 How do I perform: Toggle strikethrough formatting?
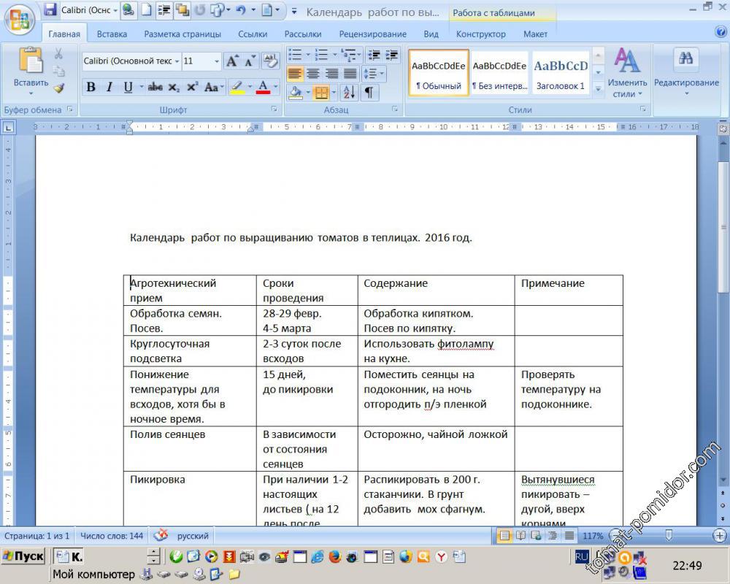point(155,87)
